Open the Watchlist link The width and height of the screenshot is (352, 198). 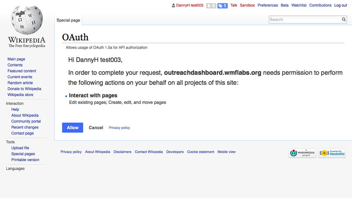coord(299,5)
